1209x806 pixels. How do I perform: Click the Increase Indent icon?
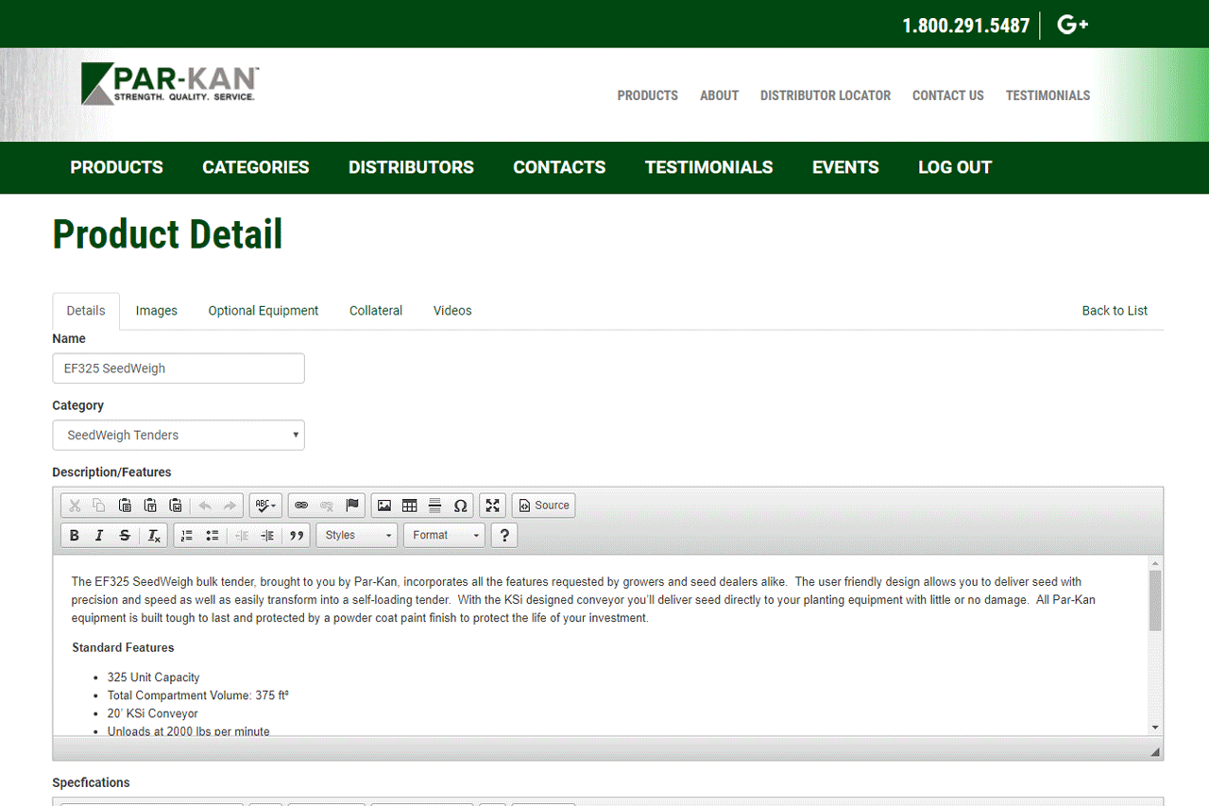pos(267,536)
